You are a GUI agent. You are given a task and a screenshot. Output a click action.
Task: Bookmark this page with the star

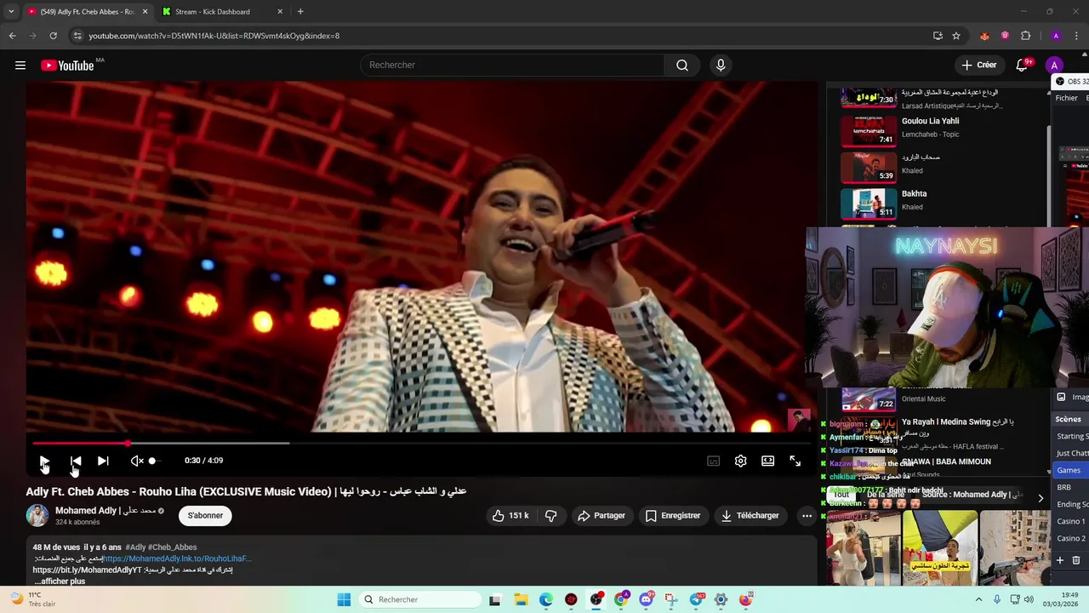click(956, 36)
